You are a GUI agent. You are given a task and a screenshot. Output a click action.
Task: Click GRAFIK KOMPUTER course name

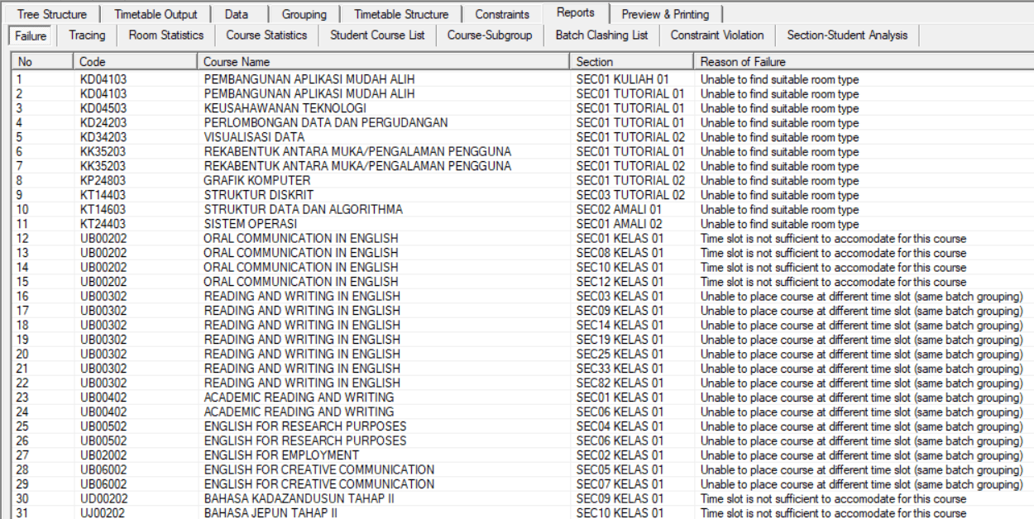257,181
